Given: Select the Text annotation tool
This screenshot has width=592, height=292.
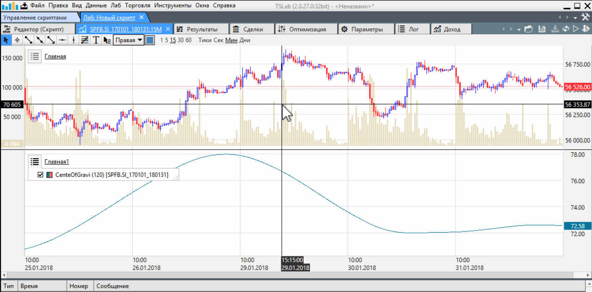Looking at the screenshot, I should pos(96,40).
